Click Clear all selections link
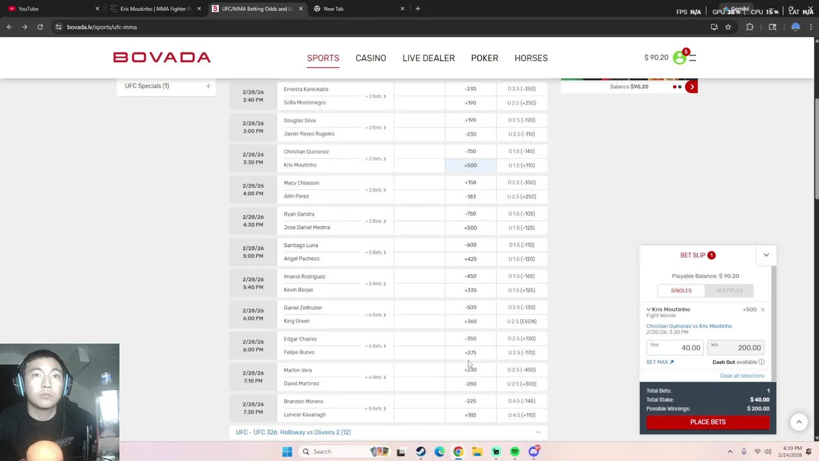Screen dimensions: 819x461 coord(742,376)
